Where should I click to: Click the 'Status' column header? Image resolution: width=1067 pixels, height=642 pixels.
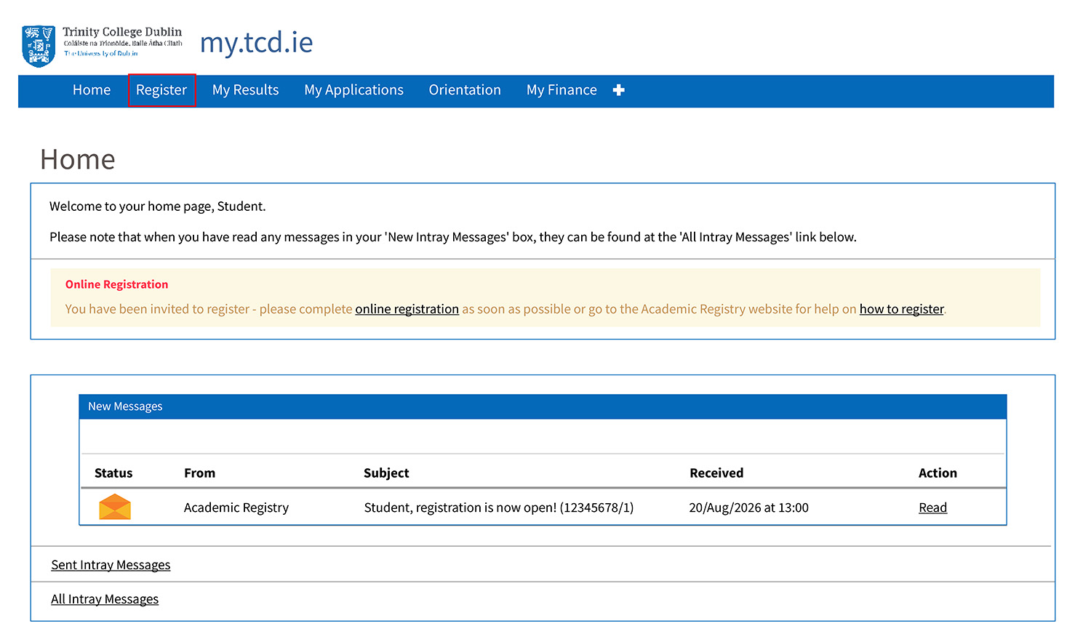tap(113, 473)
